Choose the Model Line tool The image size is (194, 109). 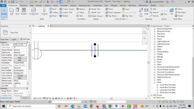pos(94,12)
